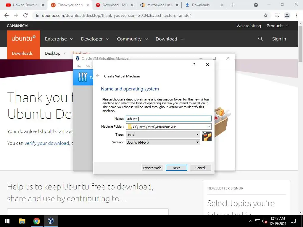303x227 pixels.
Task: Reload the Ubuntu page
Action: click(x=25, y=15)
